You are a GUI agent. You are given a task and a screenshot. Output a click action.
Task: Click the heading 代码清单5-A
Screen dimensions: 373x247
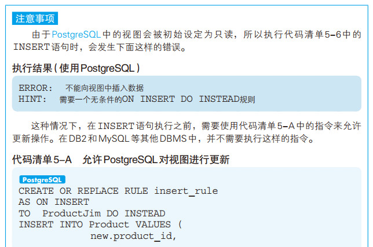42,160
